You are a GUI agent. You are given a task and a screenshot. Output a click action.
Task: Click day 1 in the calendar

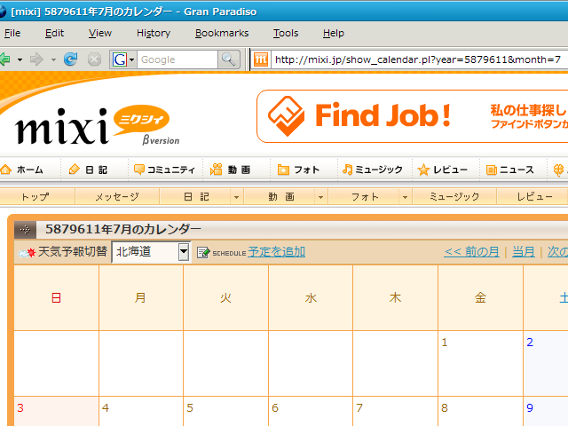tap(445, 342)
